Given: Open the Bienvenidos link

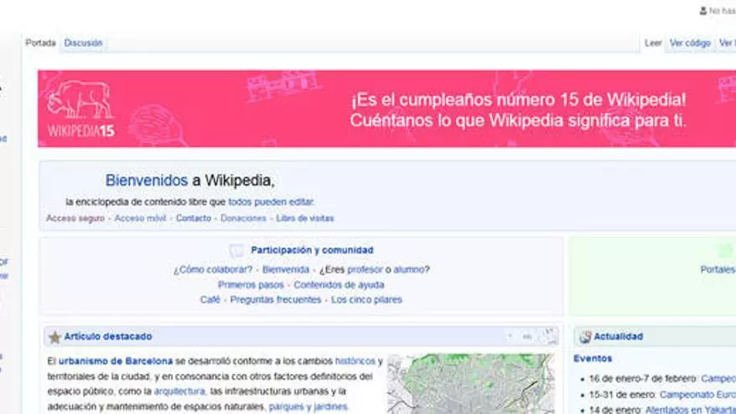Looking at the screenshot, I should [146, 181].
